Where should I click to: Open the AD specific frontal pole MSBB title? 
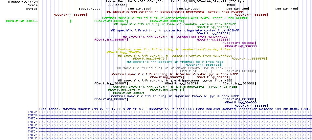point(175,62)
